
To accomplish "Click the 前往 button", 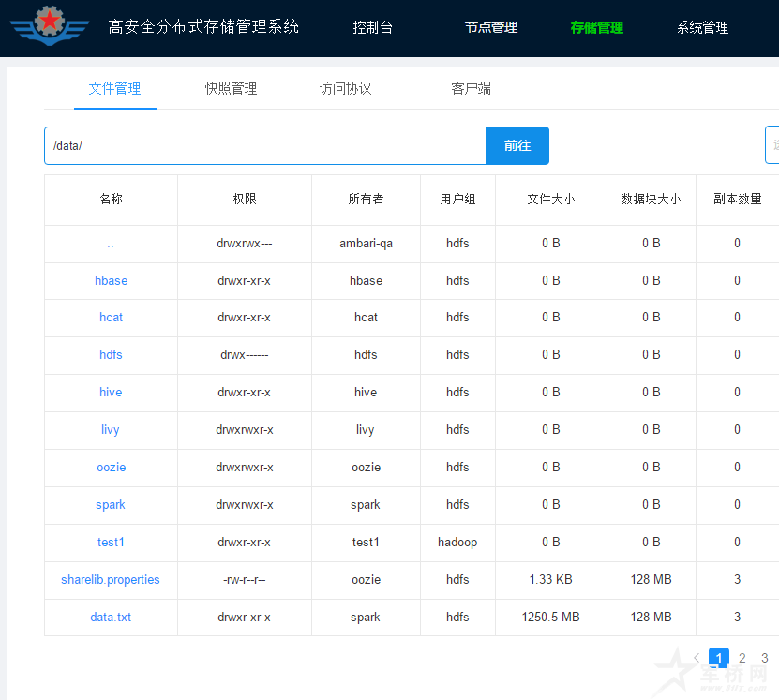I will (517, 146).
